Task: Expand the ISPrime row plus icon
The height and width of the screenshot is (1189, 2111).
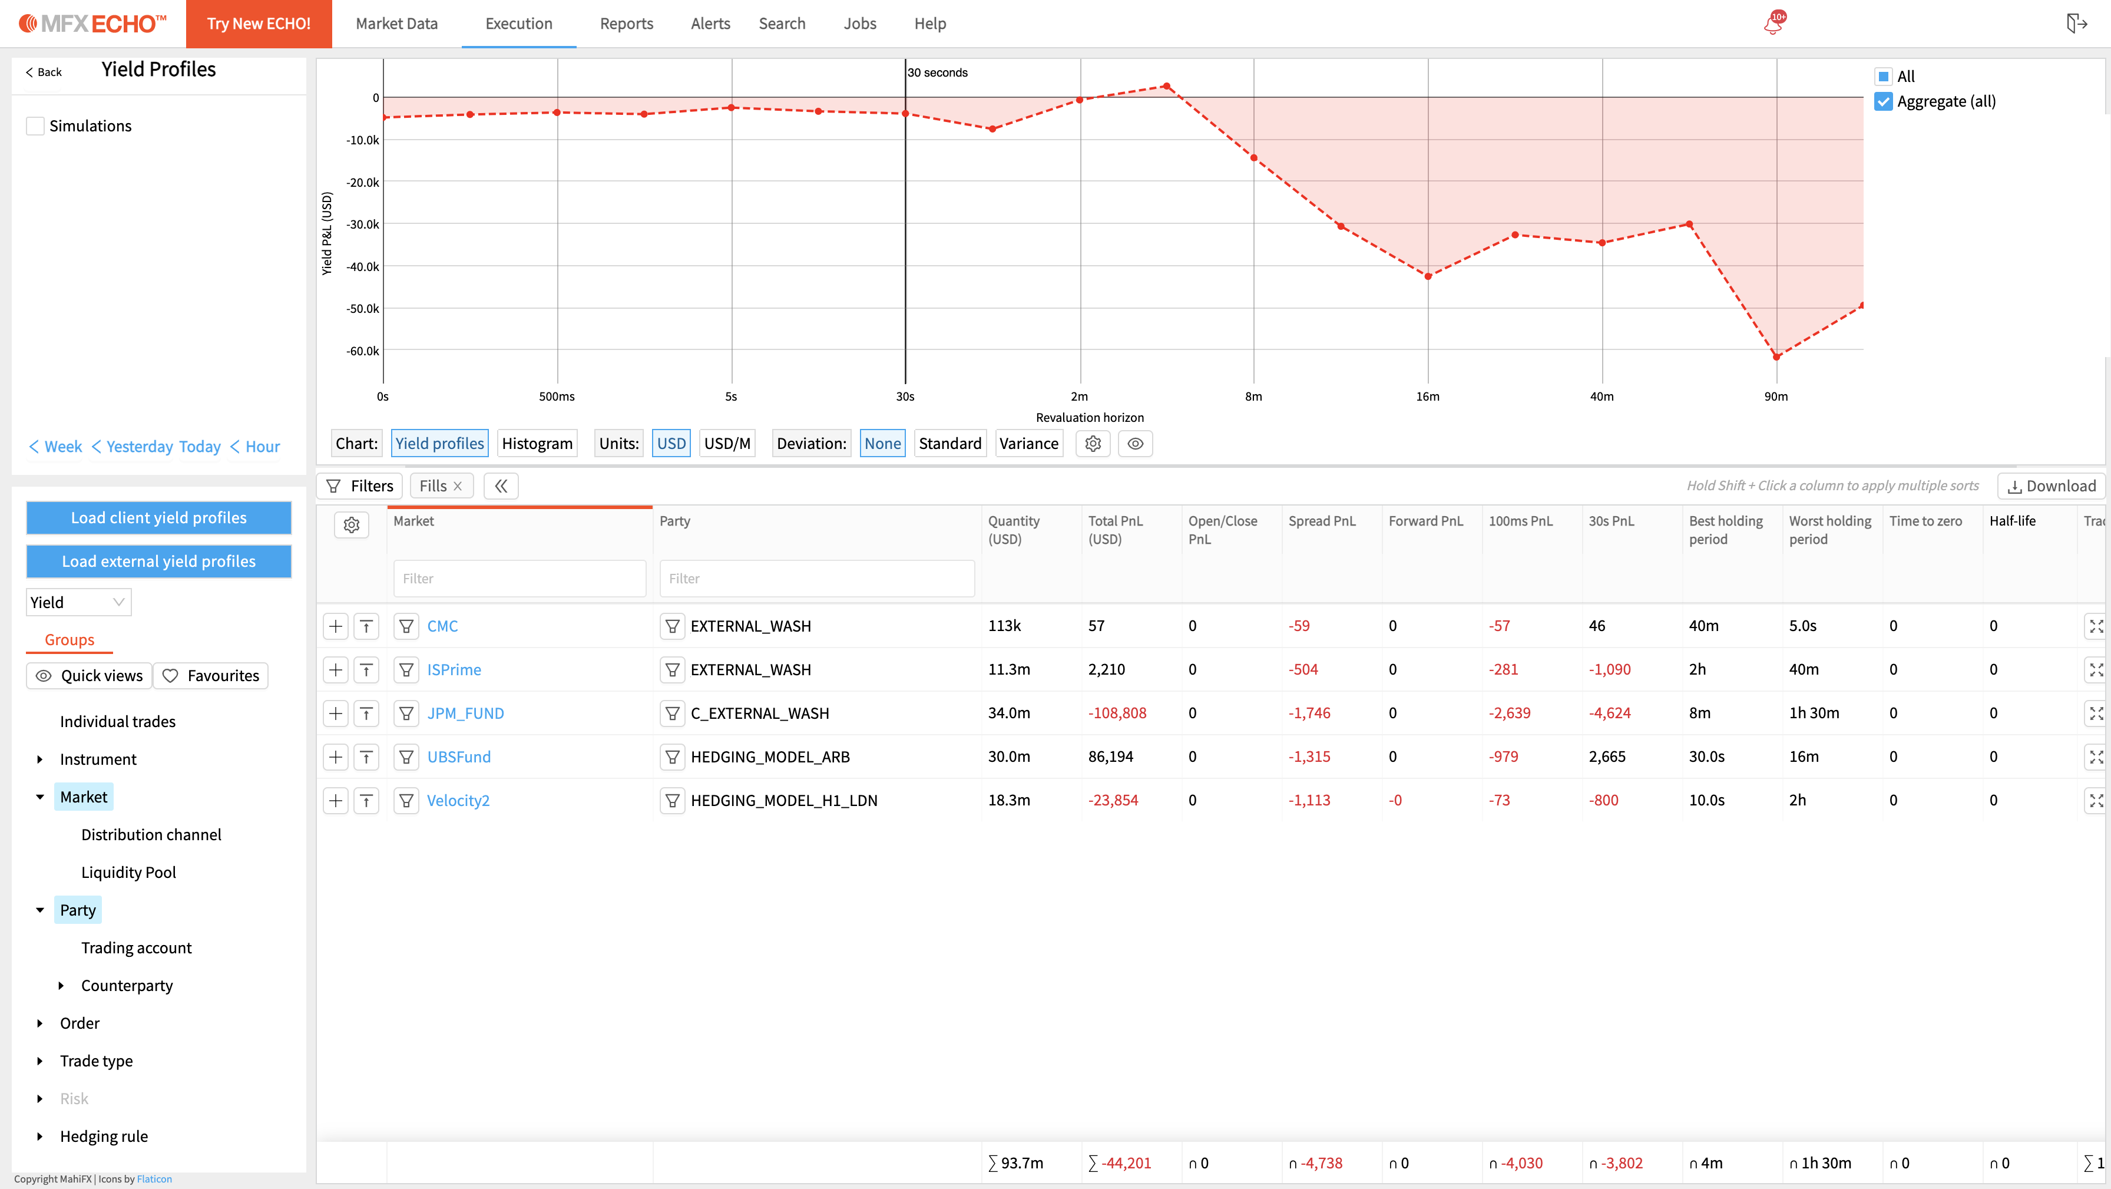Action: tap(335, 670)
